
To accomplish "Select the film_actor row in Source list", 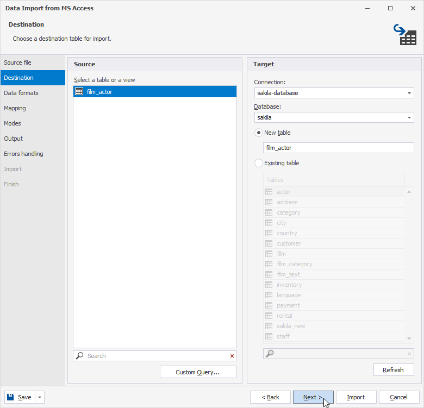I will (155, 92).
